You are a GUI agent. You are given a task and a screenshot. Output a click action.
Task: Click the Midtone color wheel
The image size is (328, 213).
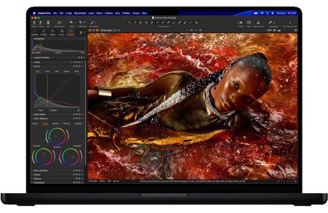coord(57,136)
